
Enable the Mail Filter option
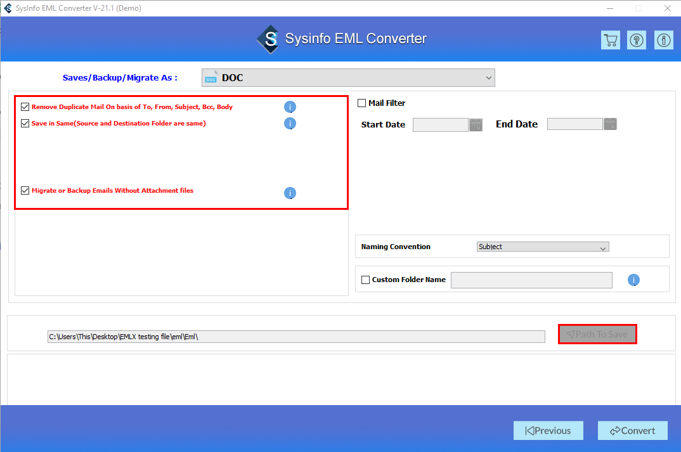(361, 102)
